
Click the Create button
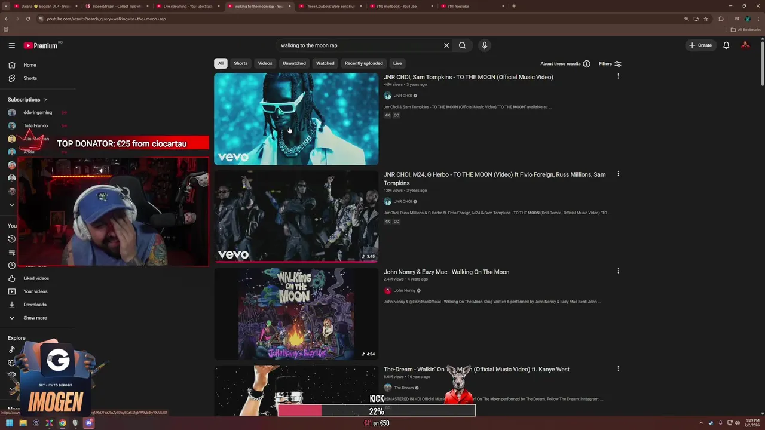click(700, 45)
